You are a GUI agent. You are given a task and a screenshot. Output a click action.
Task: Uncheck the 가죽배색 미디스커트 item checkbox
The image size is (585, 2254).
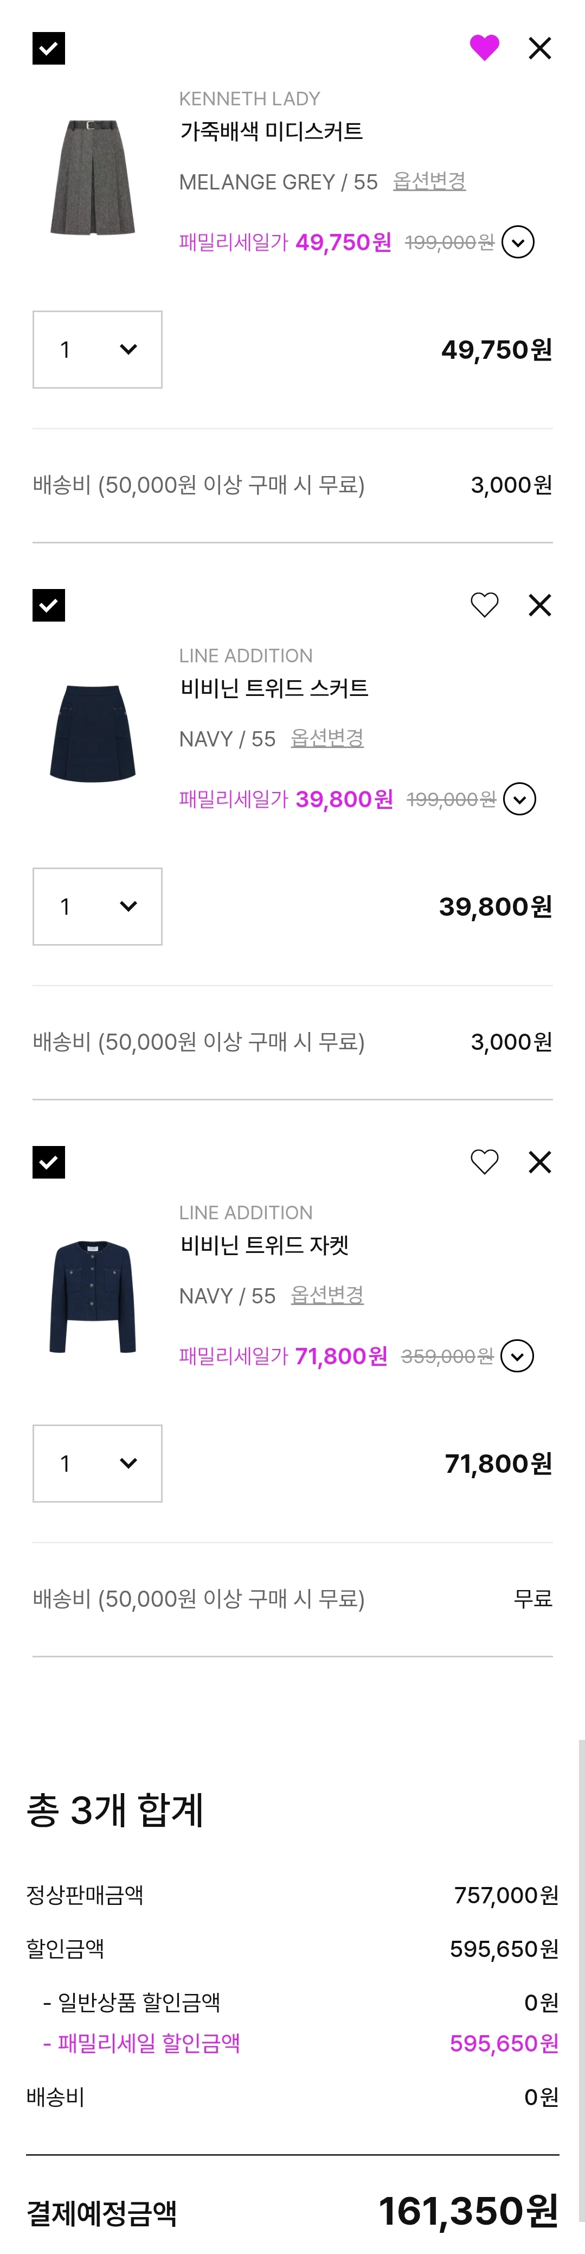(49, 48)
